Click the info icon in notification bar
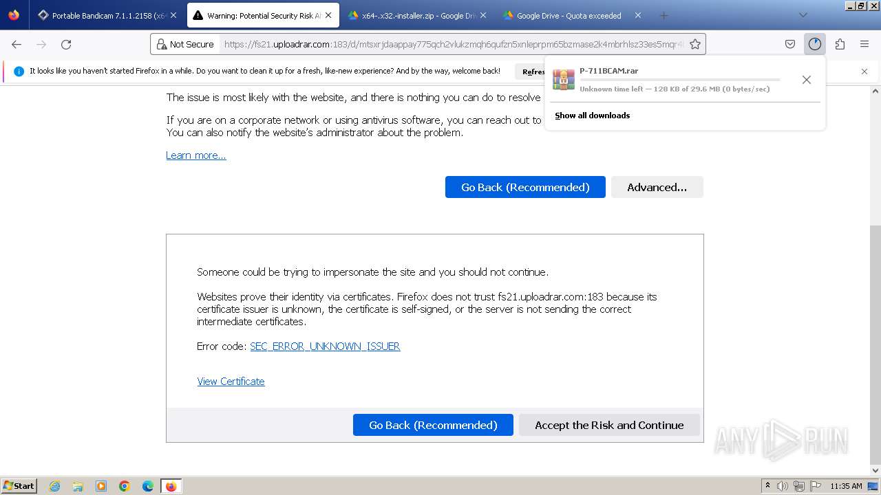The width and height of the screenshot is (881, 495). click(x=19, y=71)
